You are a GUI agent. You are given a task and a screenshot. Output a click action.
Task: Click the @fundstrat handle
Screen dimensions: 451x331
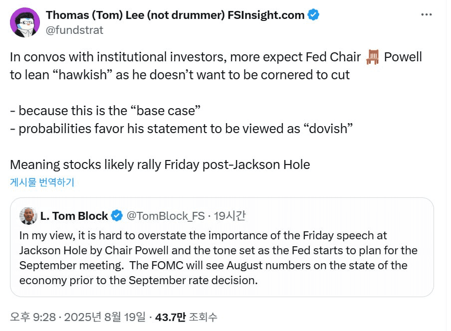point(74,30)
